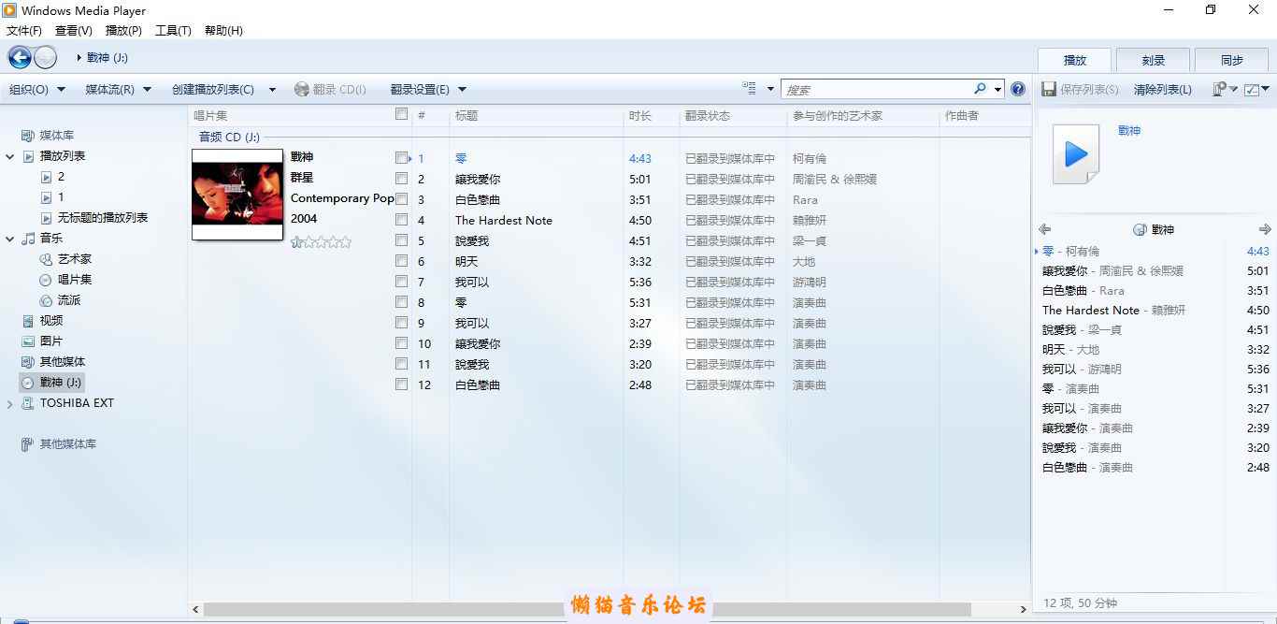Open the arrow next to view options icon
1277x624 pixels.
[770, 90]
